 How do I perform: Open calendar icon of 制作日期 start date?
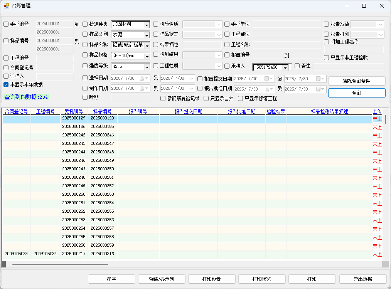pos(143,89)
